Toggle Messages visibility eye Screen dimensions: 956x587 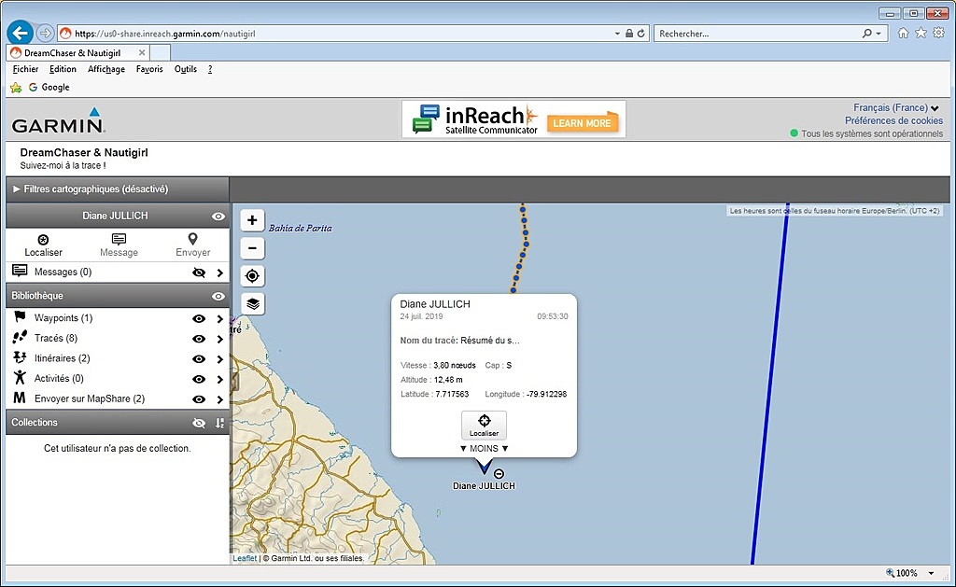click(199, 273)
